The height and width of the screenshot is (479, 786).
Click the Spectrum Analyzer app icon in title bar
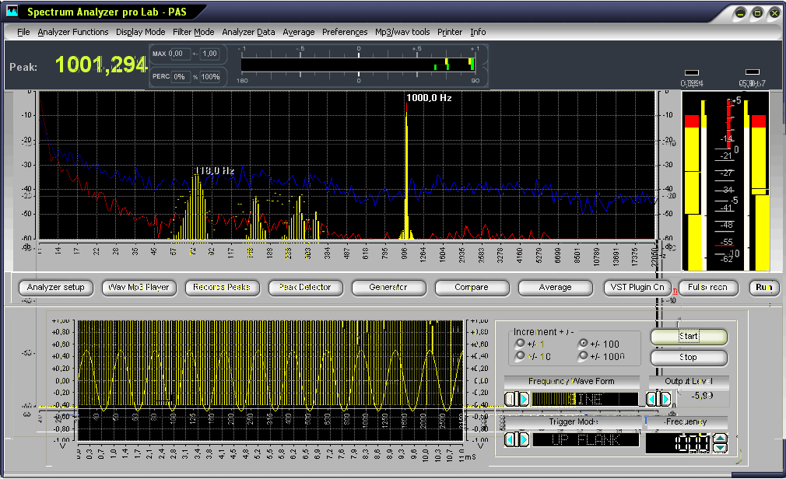(12, 11)
